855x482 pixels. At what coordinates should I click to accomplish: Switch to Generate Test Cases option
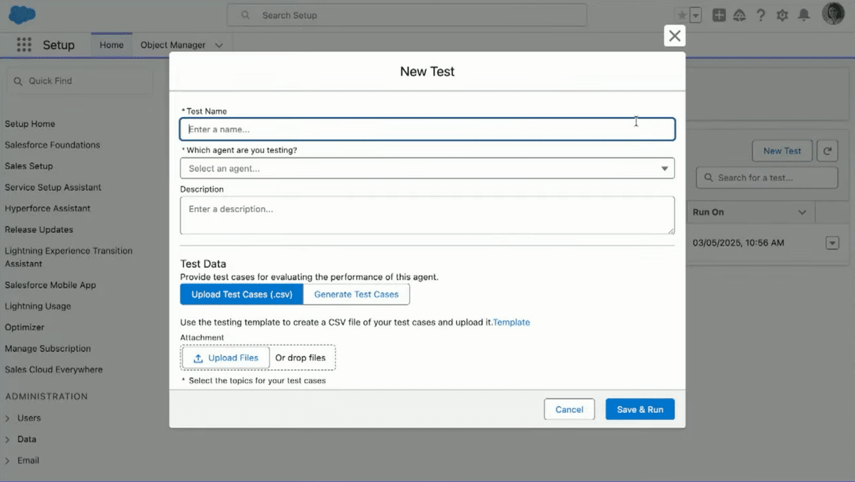(x=356, y=294)
